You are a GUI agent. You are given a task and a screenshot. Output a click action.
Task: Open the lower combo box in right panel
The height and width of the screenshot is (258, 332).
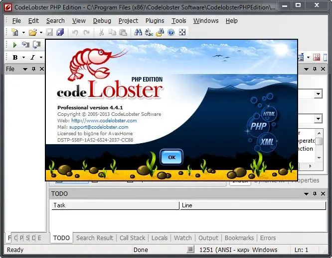coord(318,119)
